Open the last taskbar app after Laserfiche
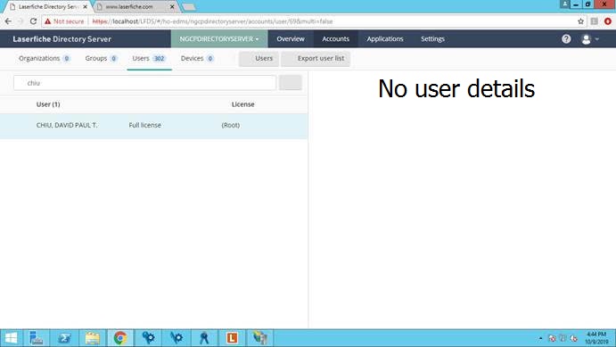Screen dimensions: 616x347 [x=260, y=338]
